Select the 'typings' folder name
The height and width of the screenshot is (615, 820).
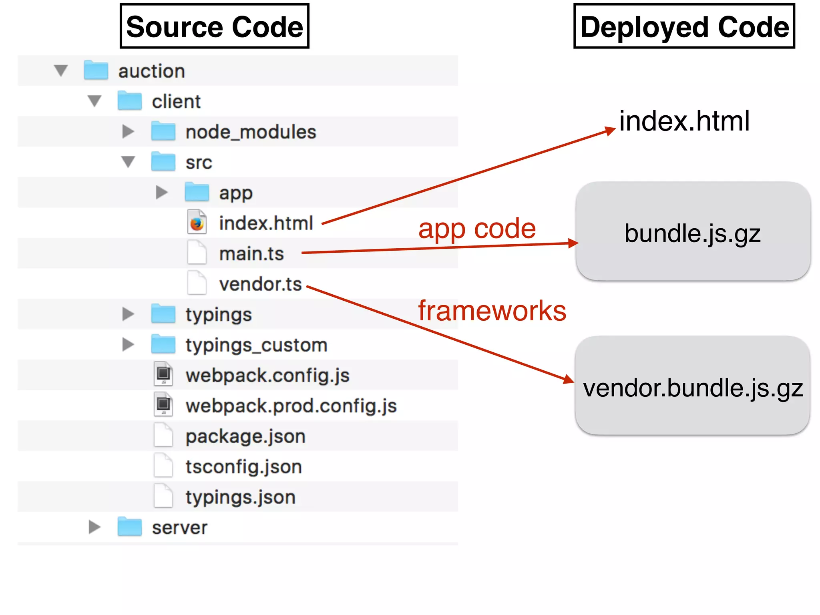219,316
